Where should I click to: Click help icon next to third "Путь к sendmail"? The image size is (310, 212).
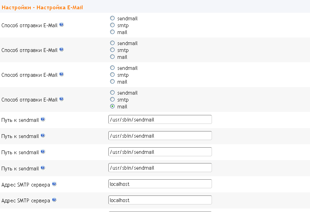coord(43,152)
